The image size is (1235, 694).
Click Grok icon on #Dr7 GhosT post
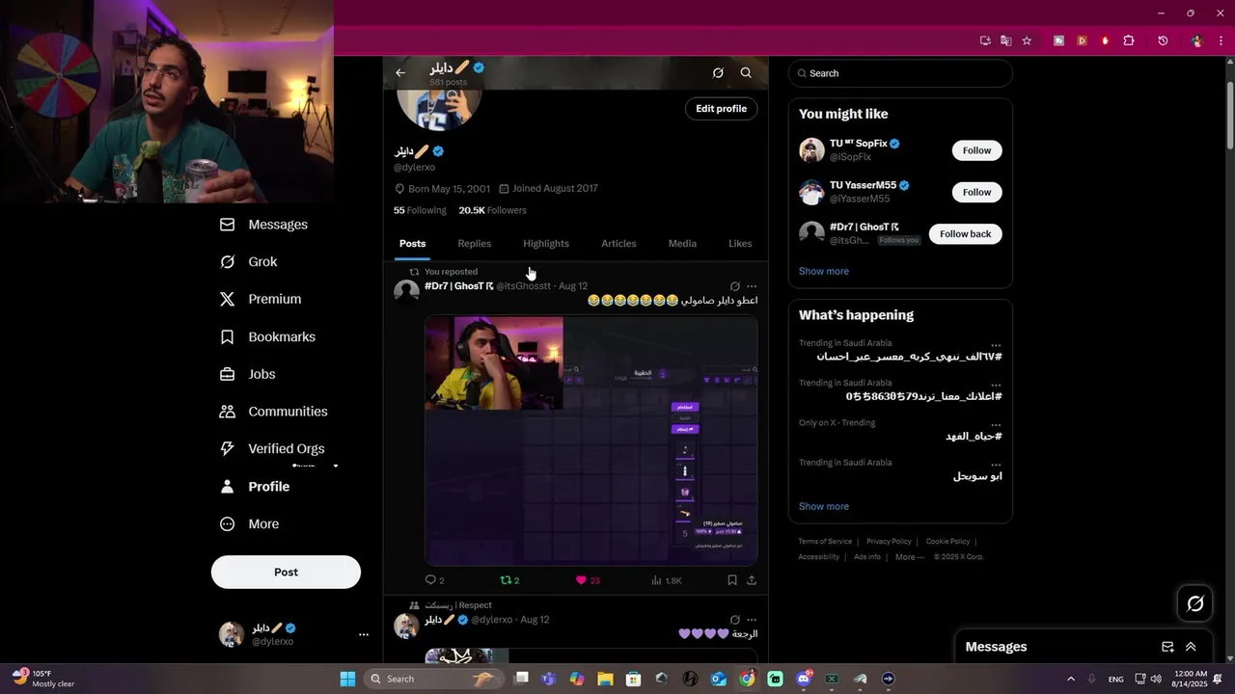pyautogui.click(x=735, y=286)
